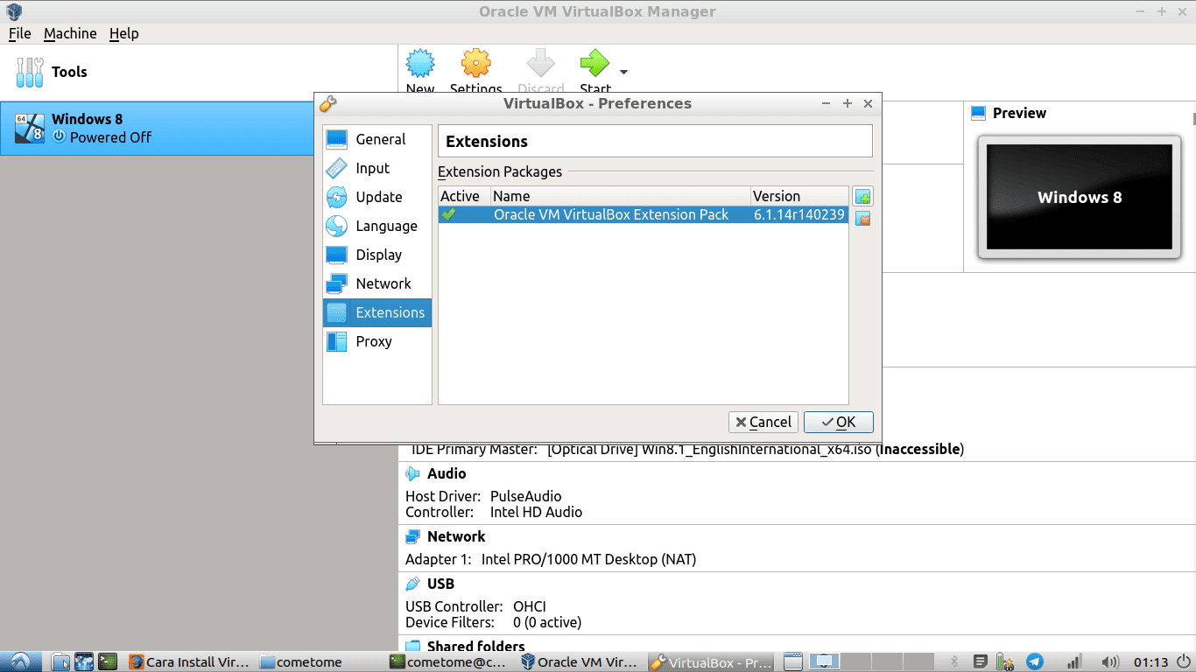Click the New machine toolbar icon
This screenshot has width=1196, height=672.
point(420,71)
